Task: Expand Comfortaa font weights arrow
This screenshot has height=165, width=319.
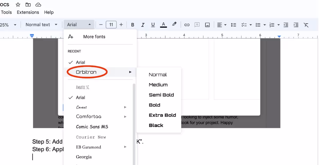Action: tap(125, 117)
